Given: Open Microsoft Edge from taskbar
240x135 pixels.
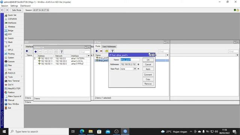Looking at the screenshot, I should 82,132.
